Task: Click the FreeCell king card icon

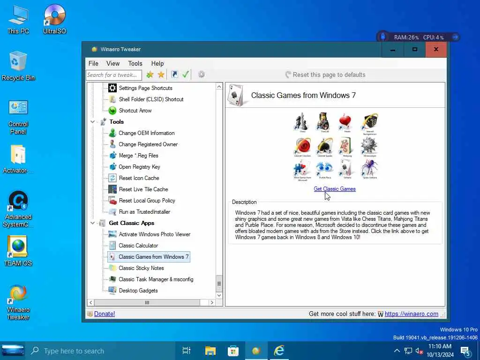Action: 324,121
